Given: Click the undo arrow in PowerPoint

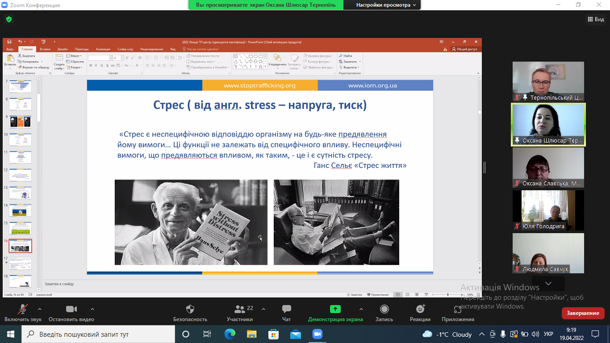Looking at the screenshot, I should (20, 42).
